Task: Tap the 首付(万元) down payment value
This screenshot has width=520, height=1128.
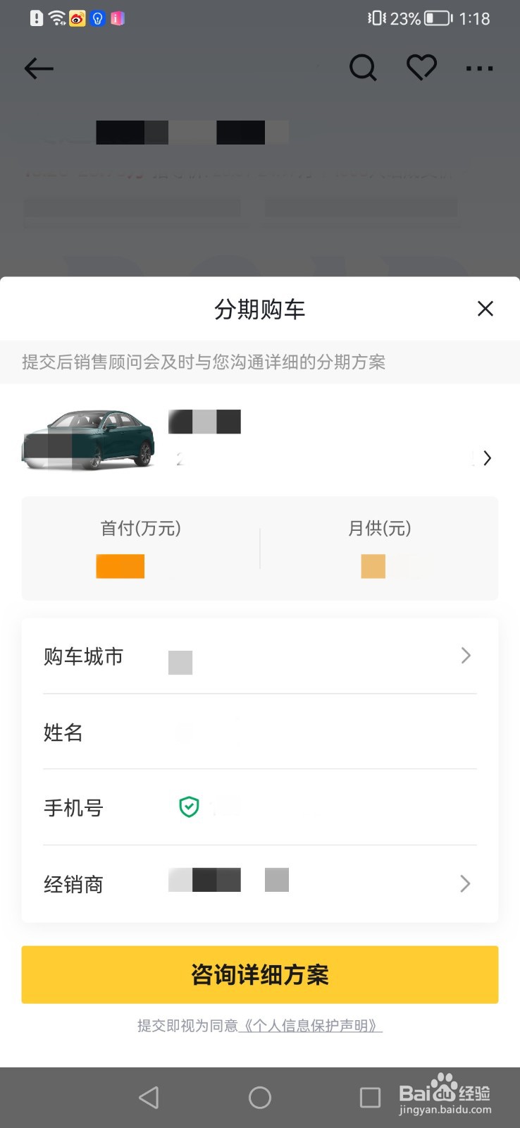Action: 120,566
